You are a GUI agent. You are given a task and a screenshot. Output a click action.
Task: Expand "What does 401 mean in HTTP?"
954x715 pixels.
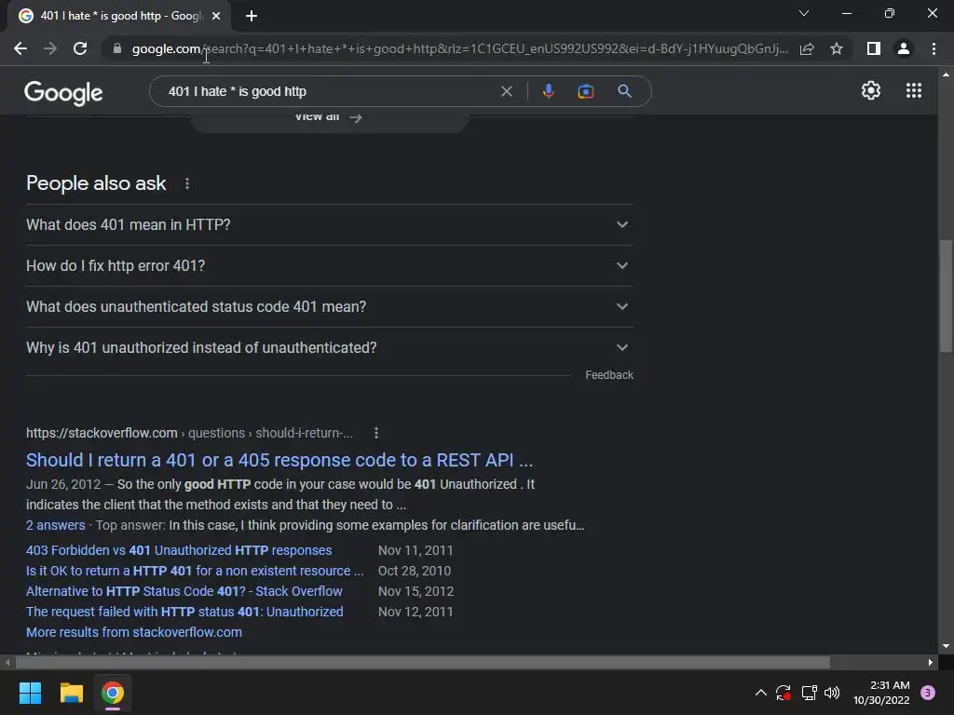329,225
